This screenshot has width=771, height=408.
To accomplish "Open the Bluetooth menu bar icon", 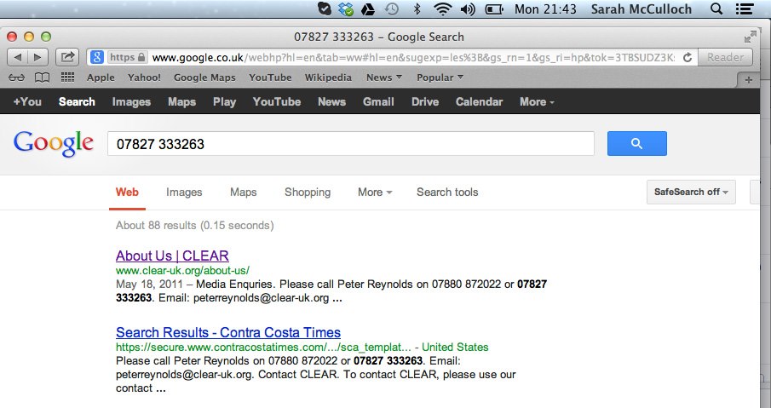I will tap(417, 9).
